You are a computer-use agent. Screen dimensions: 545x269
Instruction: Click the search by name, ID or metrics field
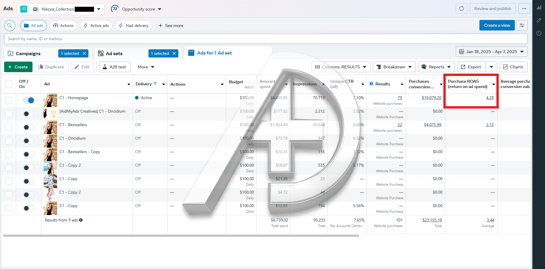click(265, 39)
